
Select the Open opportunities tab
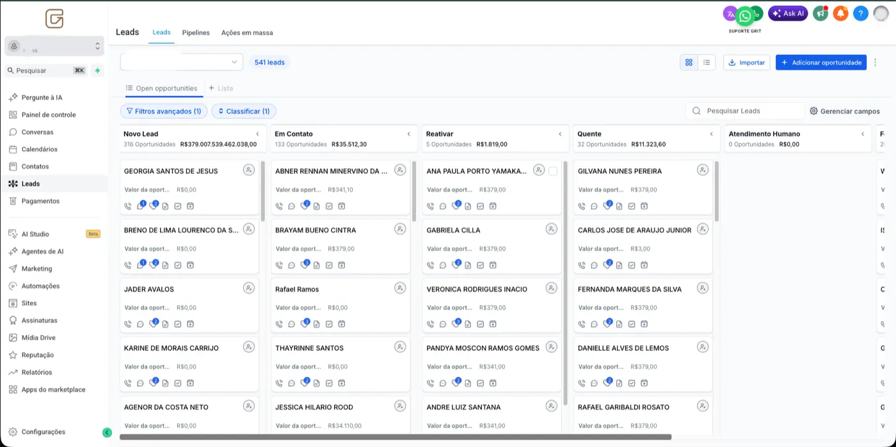[x=161, y=88]
